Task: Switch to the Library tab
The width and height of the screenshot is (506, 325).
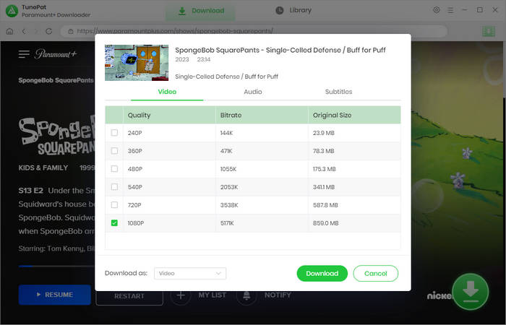Action: coord(293,10)
